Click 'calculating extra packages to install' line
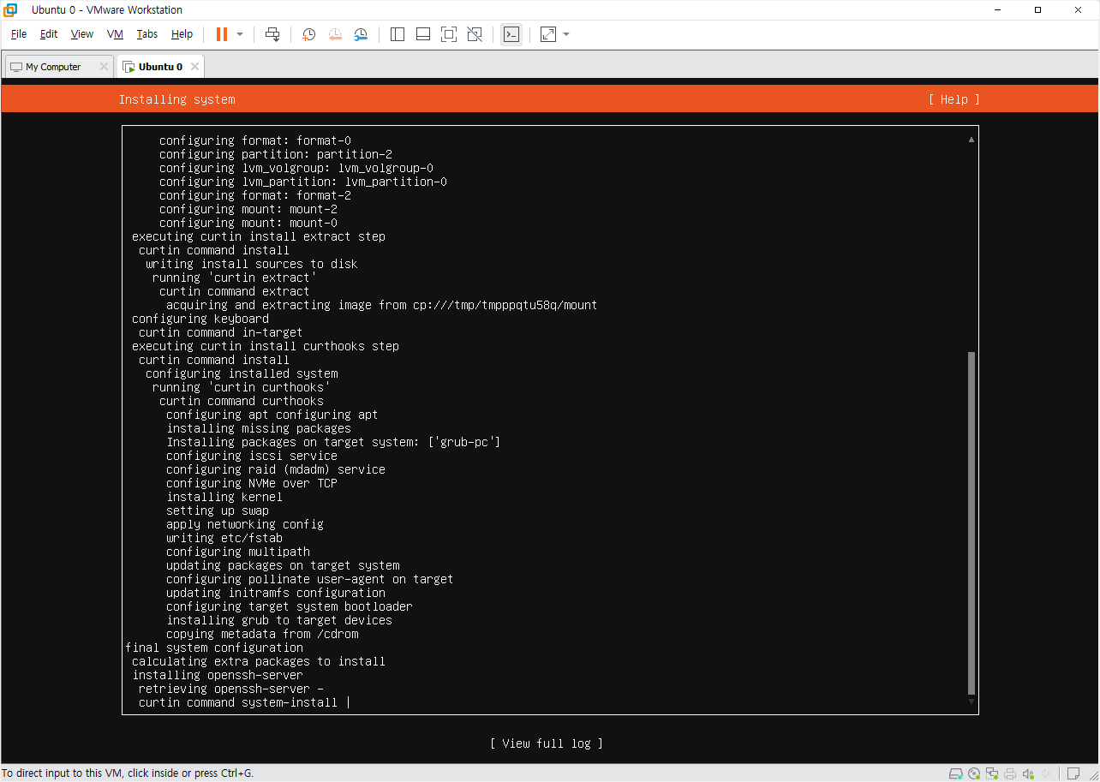 click(259, 661)
